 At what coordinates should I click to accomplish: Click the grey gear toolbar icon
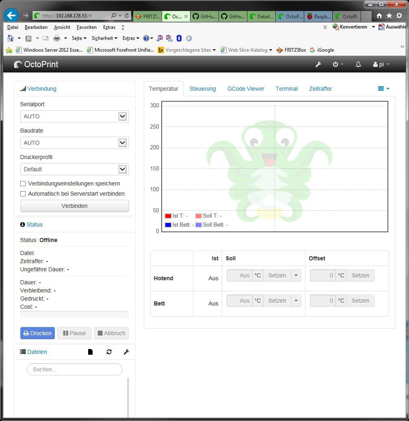click(189, 38)
